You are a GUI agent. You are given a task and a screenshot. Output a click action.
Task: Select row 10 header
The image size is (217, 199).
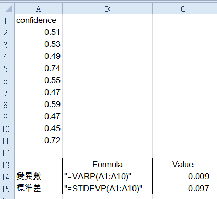tap(7, 128)
